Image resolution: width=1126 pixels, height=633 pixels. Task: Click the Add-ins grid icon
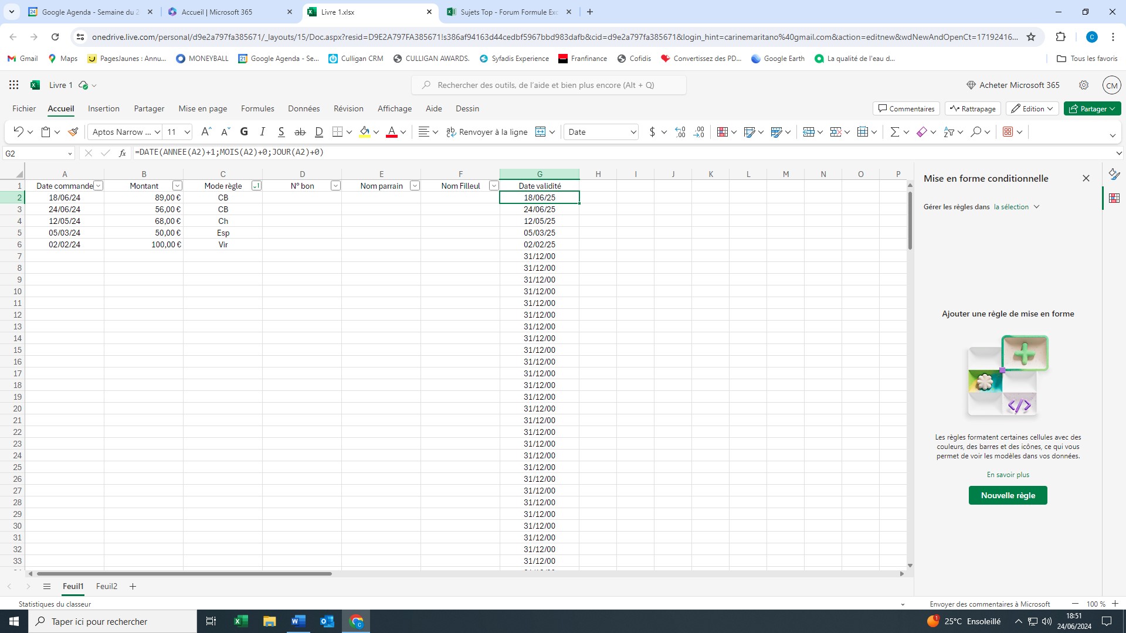[x=1008, y=132]
